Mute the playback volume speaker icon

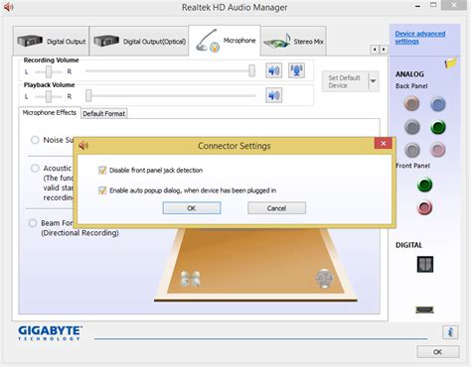(x=273, y=95)
